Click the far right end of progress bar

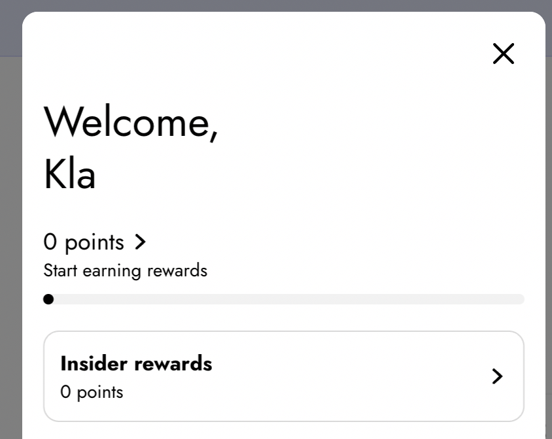520,299
